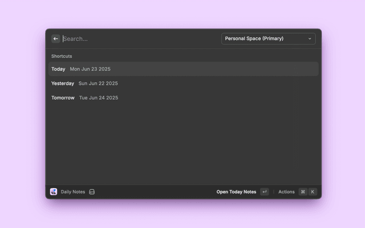Click the K key icon
365x228 pixels.
pos(312,192)
